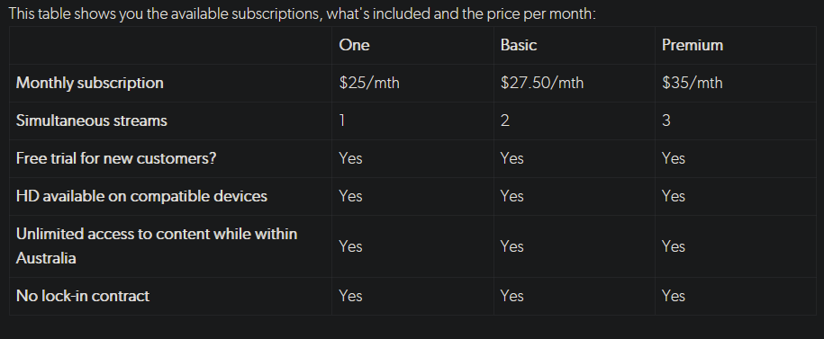
Task: Click the Monthly subscription row label
Action: (x=90, y=83)
